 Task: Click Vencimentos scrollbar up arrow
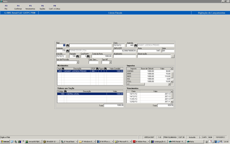coord(172,91)
